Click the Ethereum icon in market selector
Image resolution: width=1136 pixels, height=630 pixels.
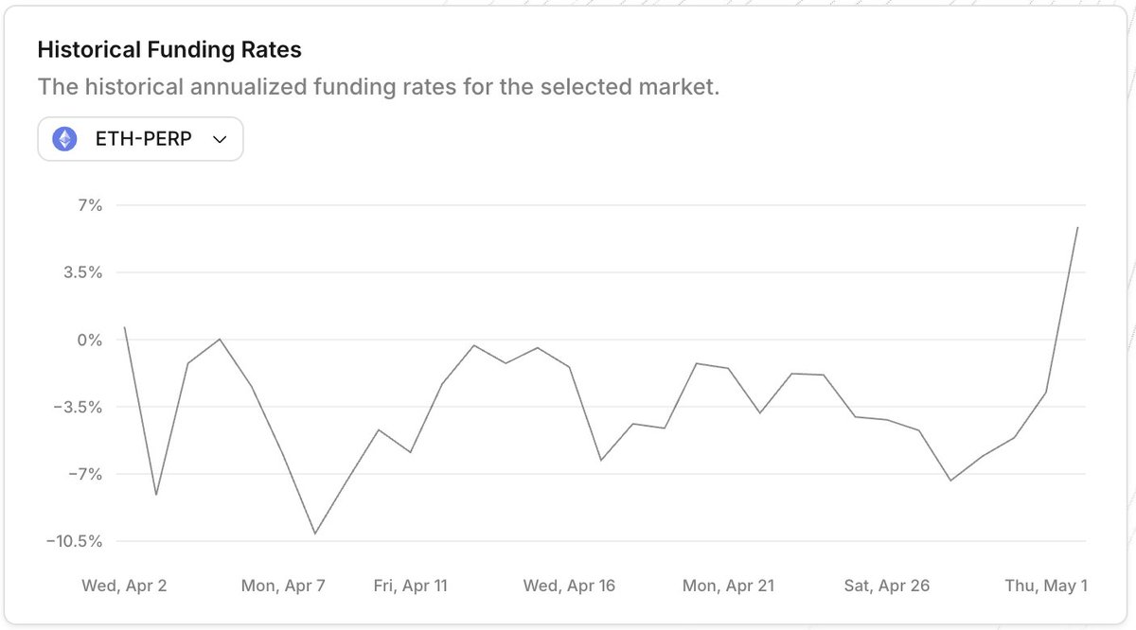coord(65,139)
